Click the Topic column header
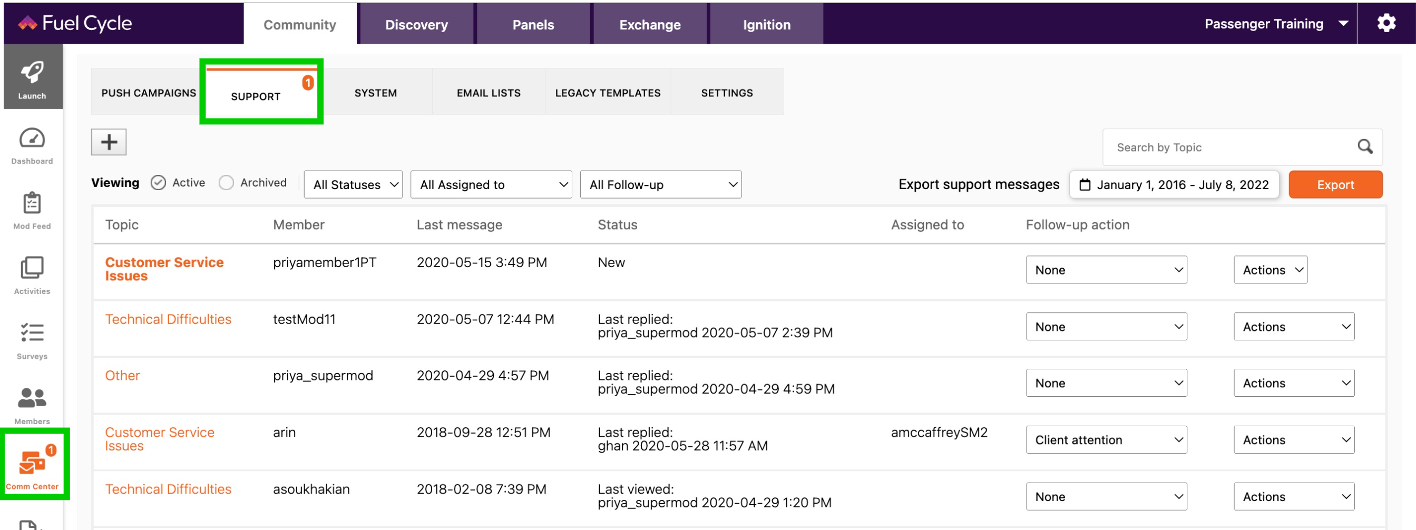Viewport: 1416px width, 530px height. pos(122,224)
